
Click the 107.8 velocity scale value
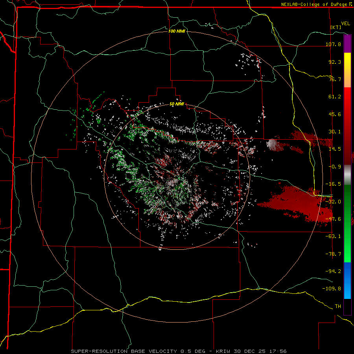tap(333, 44)
